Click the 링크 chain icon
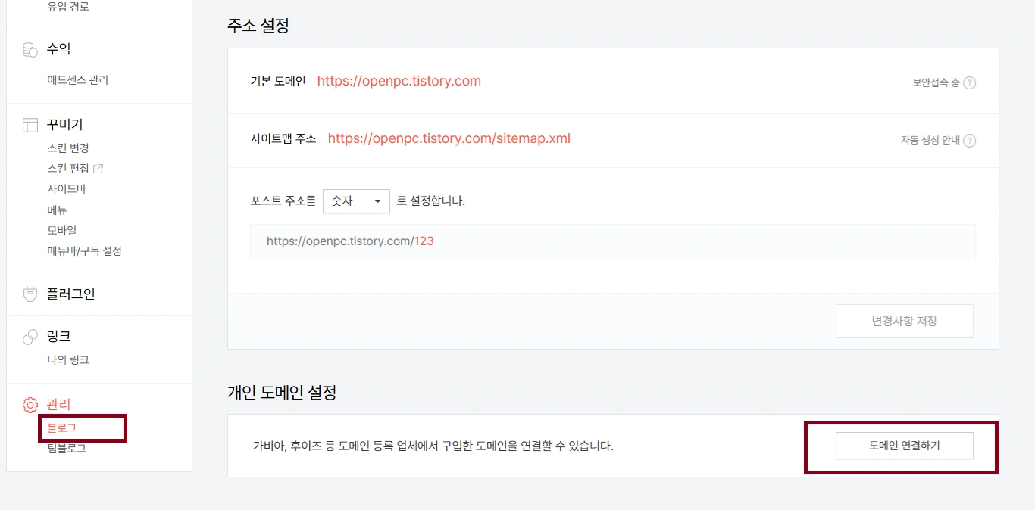This screenshot has width=1035, height=510. pos(30,337)
